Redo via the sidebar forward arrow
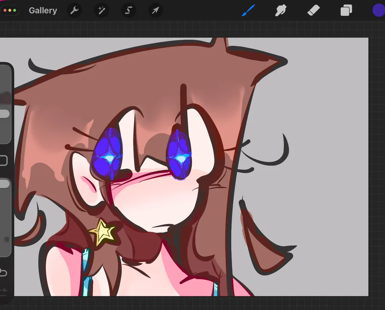385x310 pixels. (x=3, y=291)
